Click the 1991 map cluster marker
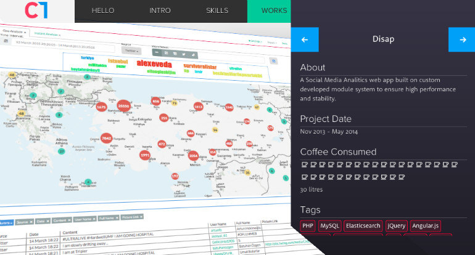 coord(145,155)
